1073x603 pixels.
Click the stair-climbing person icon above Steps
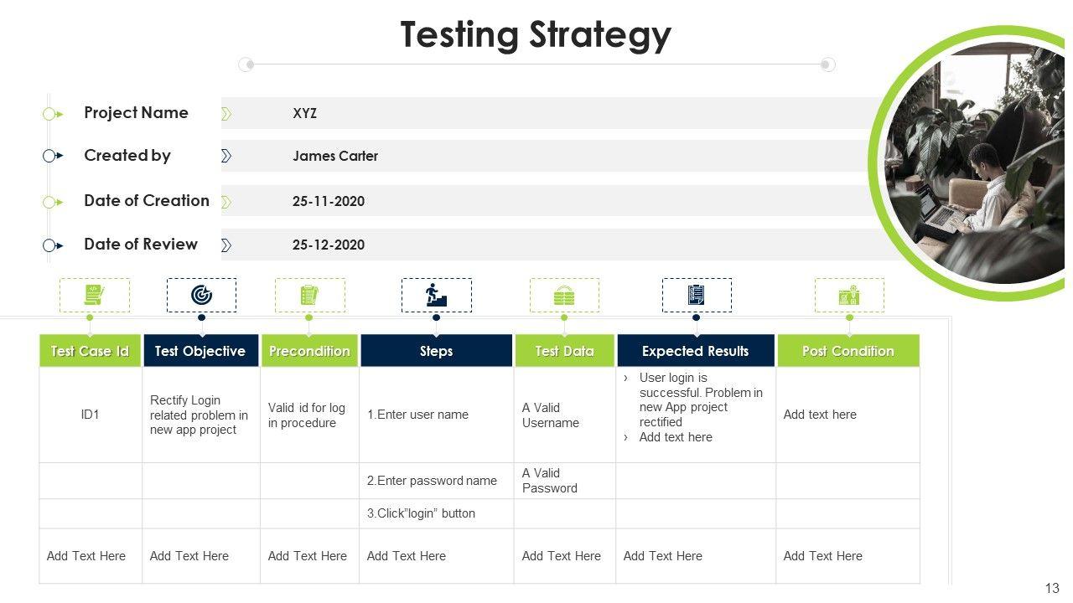coord(436,295)
